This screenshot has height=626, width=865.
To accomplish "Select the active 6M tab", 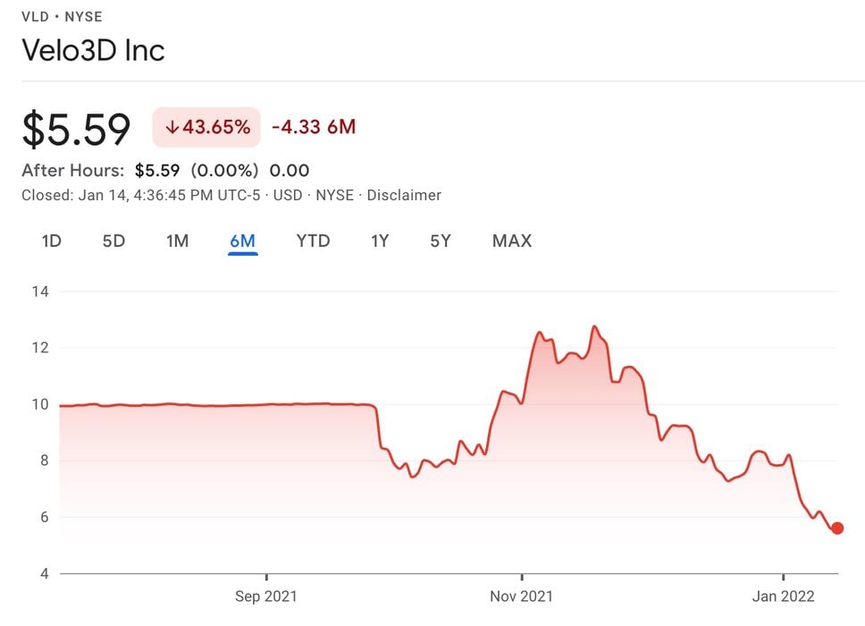I will [x=242, y=241].
